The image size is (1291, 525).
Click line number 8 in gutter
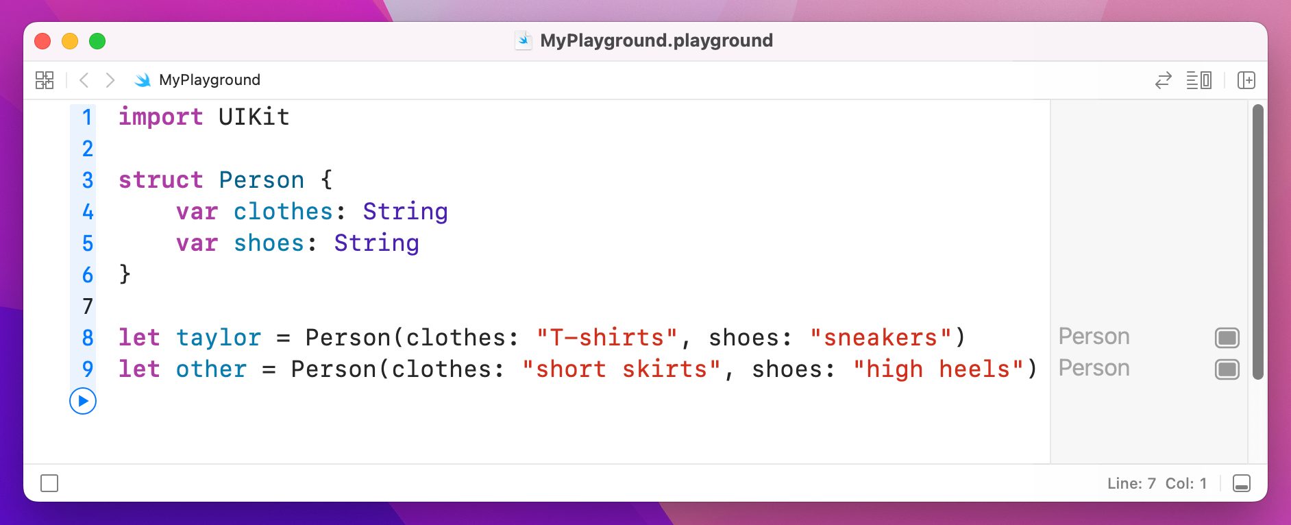[88, 338]
